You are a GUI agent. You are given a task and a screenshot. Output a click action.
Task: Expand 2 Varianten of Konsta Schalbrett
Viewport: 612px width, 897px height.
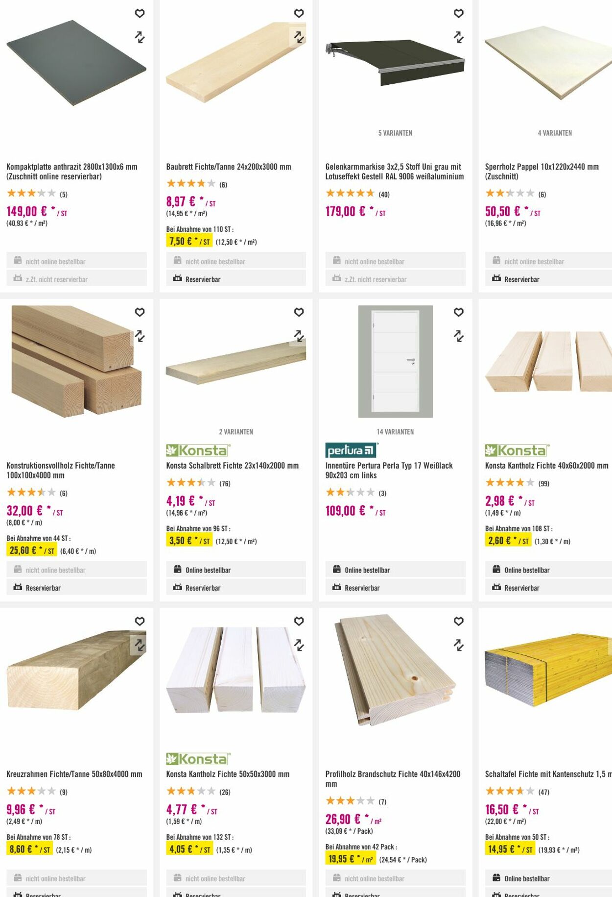pos(236,432)
